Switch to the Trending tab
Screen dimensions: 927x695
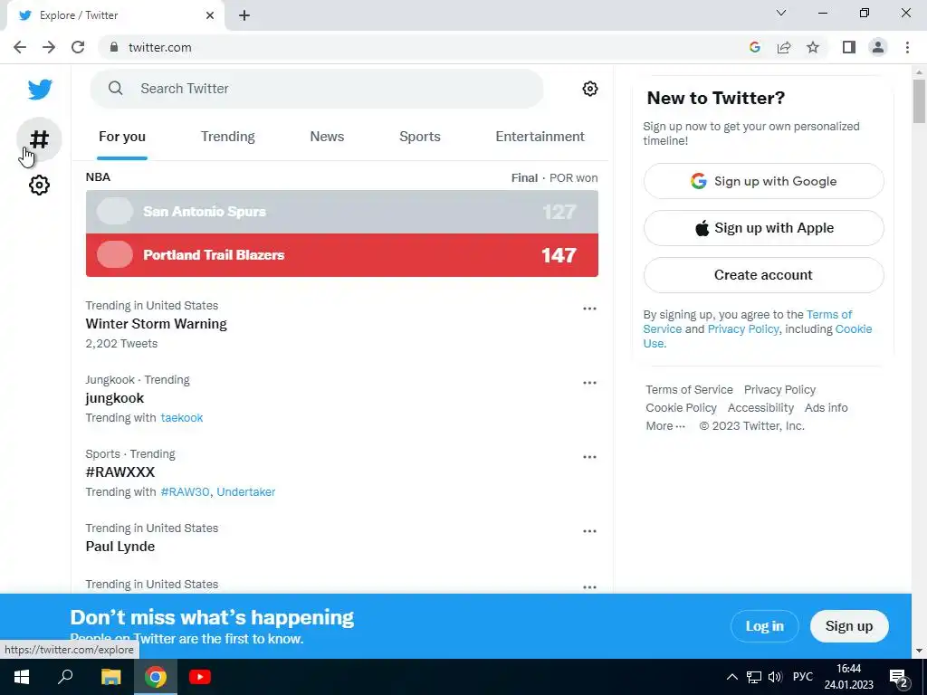pyautogui.click(x=227, y=137)
